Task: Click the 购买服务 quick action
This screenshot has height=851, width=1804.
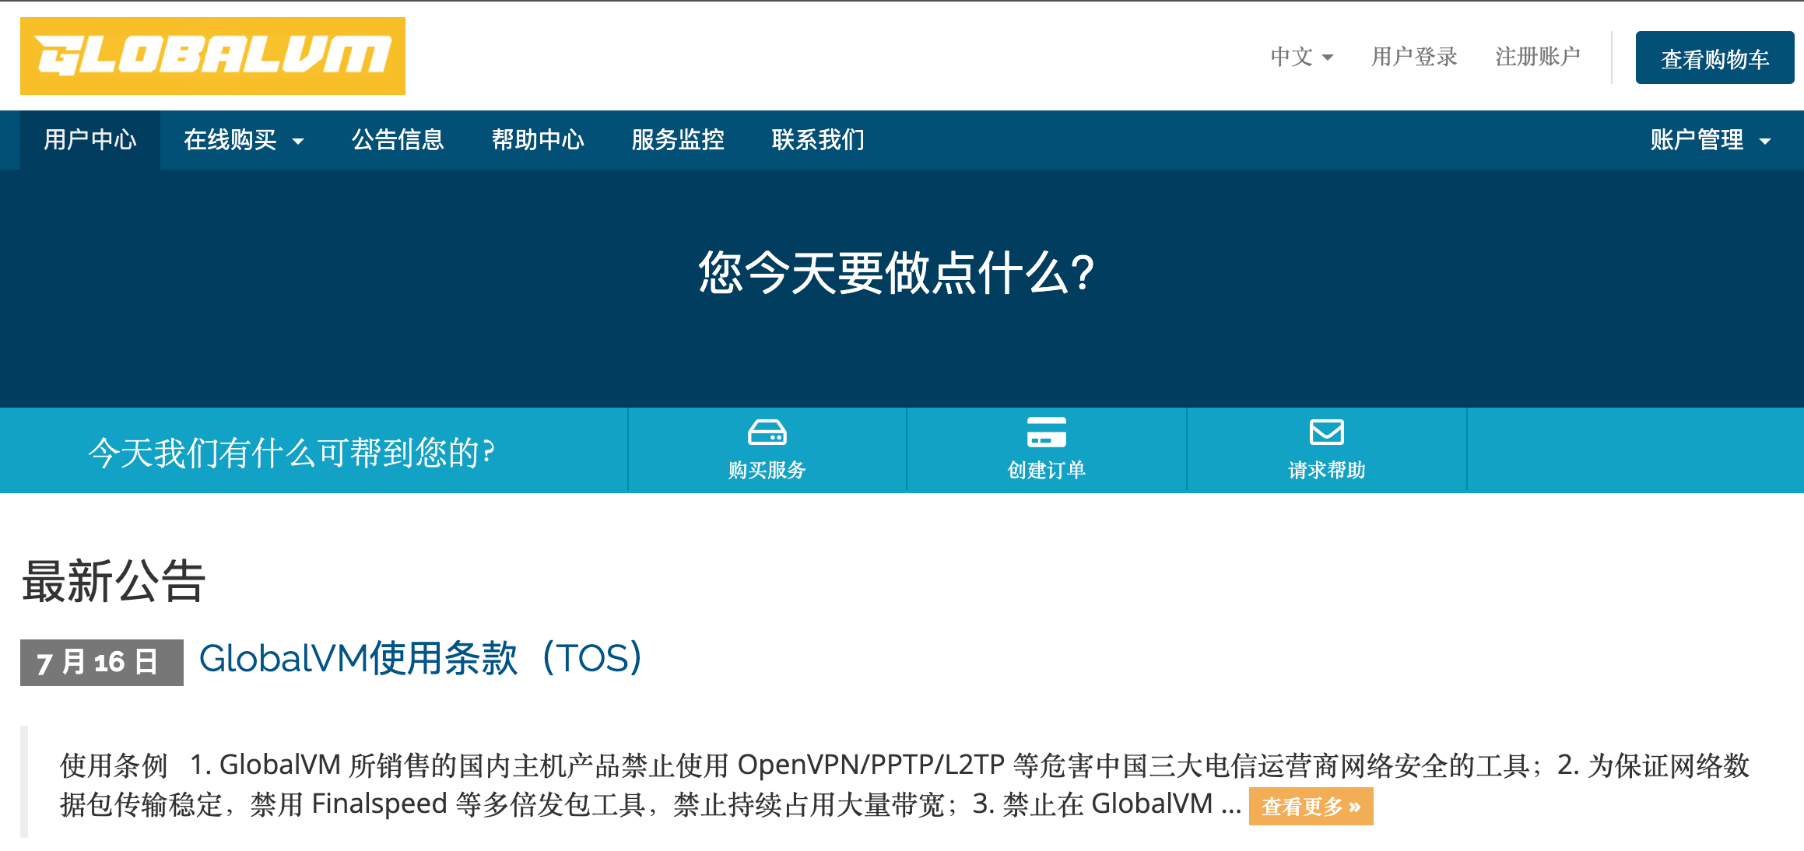Action: click(767, 468)
